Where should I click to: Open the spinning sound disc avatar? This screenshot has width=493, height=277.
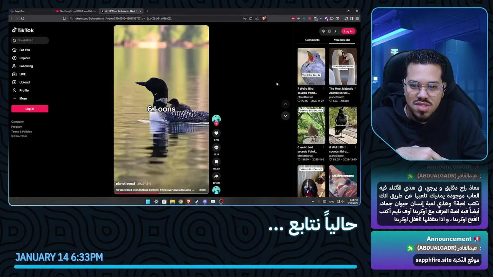(x=216, y=190)
